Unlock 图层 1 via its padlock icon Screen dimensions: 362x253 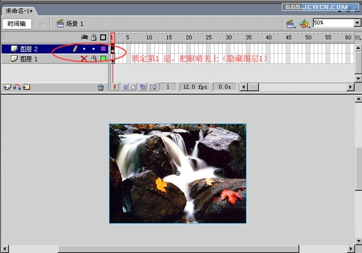tap(94, 59)
